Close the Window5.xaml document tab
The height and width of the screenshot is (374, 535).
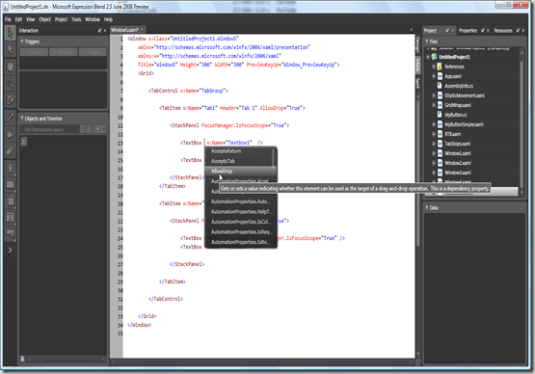pyautogui.click(x=142, y=30)
